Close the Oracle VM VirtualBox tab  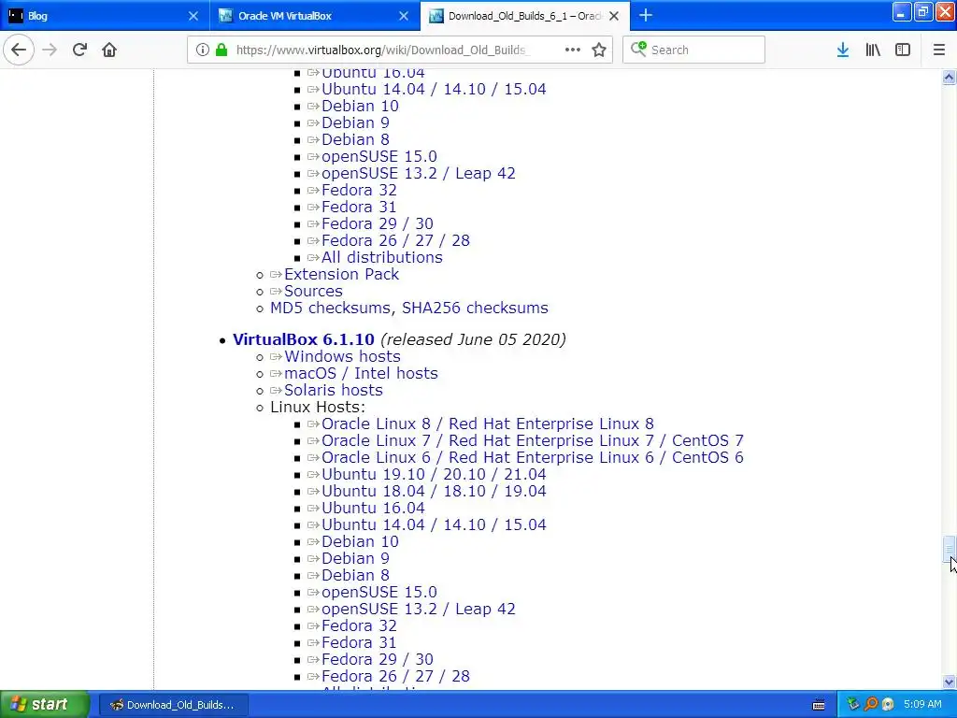point(404,16)
